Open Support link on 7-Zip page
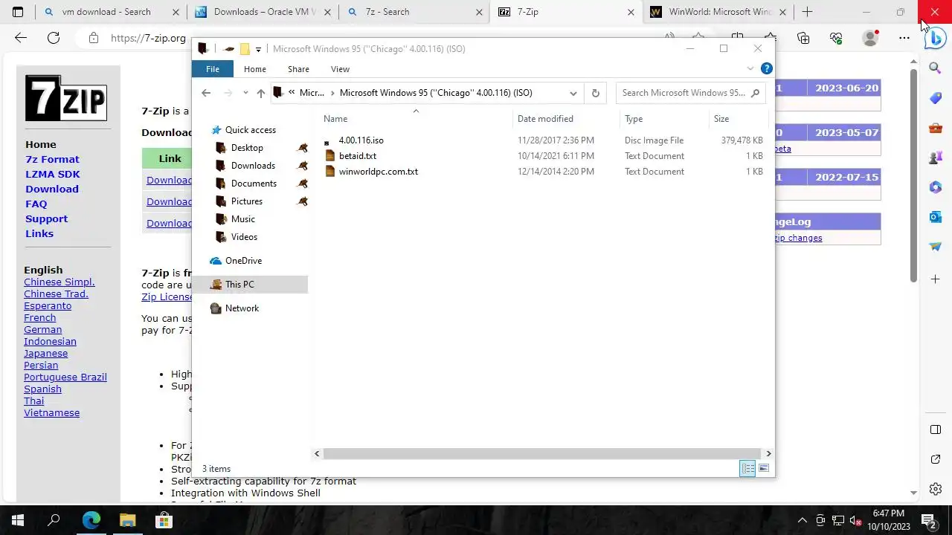This screenshot has height=535, width=952. click(46, 218)
